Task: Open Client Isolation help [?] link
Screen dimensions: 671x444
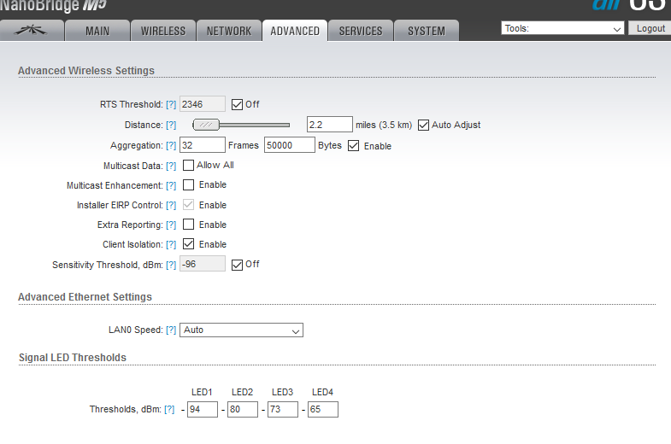Action: coord(171,245)
